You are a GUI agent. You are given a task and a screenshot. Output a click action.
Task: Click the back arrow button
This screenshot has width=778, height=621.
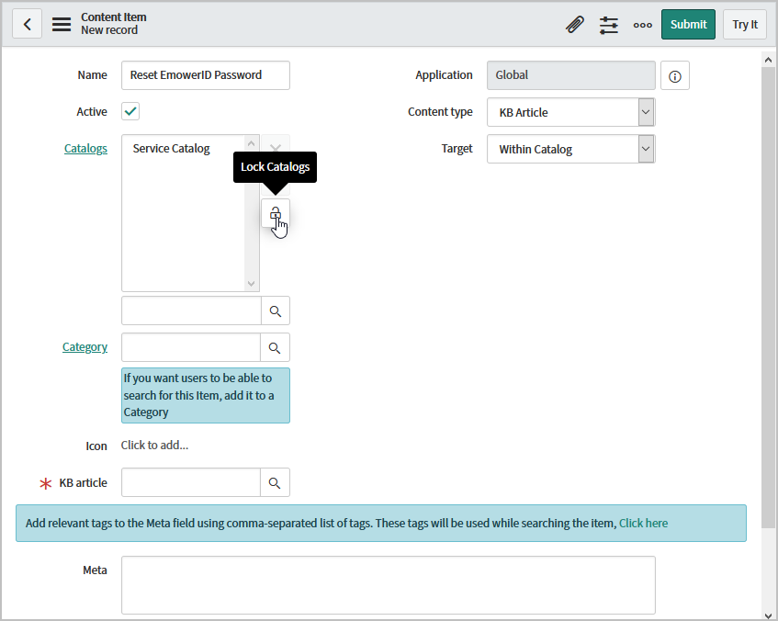[x=28, y=24]
